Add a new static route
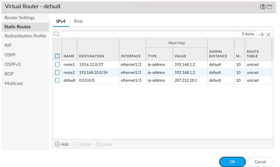The height and width of the screenshot is (167, 280). 62,144
